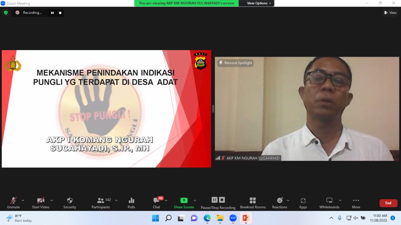
Task: Open the More menu
Action: click(x=356, y=203)
